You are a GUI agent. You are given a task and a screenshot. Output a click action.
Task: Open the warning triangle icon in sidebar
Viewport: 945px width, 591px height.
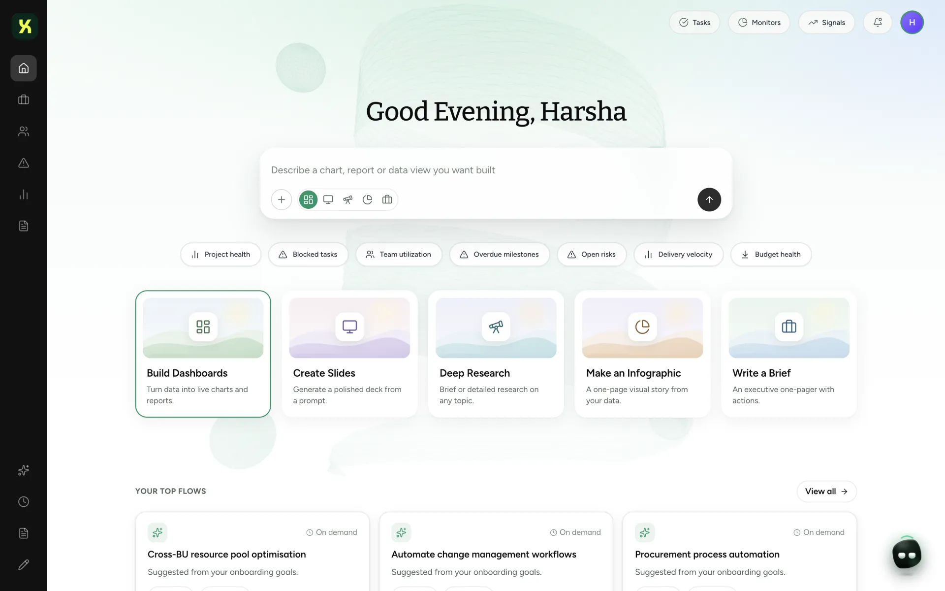[24, 163]
